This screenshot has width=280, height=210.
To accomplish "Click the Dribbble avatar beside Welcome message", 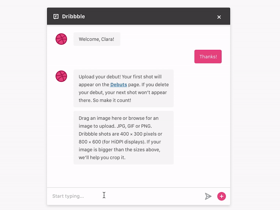I will [x=61, y=39].
